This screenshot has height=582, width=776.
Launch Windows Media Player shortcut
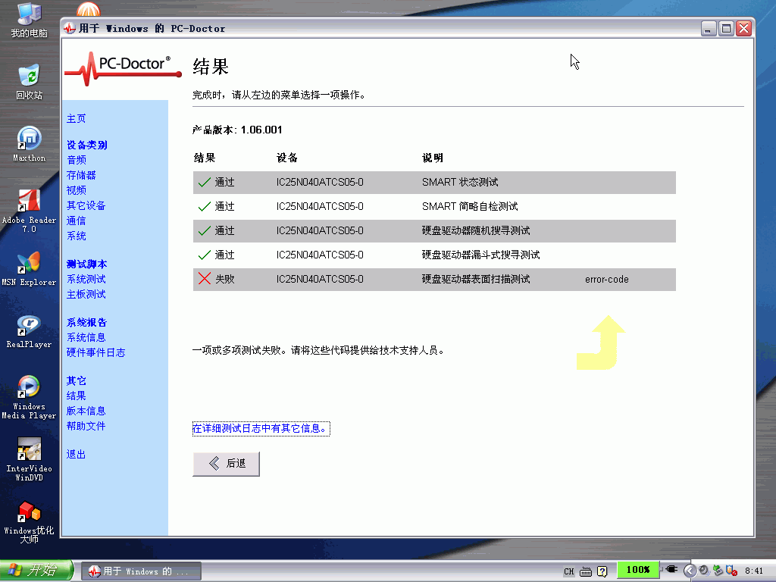click(29, 397)
